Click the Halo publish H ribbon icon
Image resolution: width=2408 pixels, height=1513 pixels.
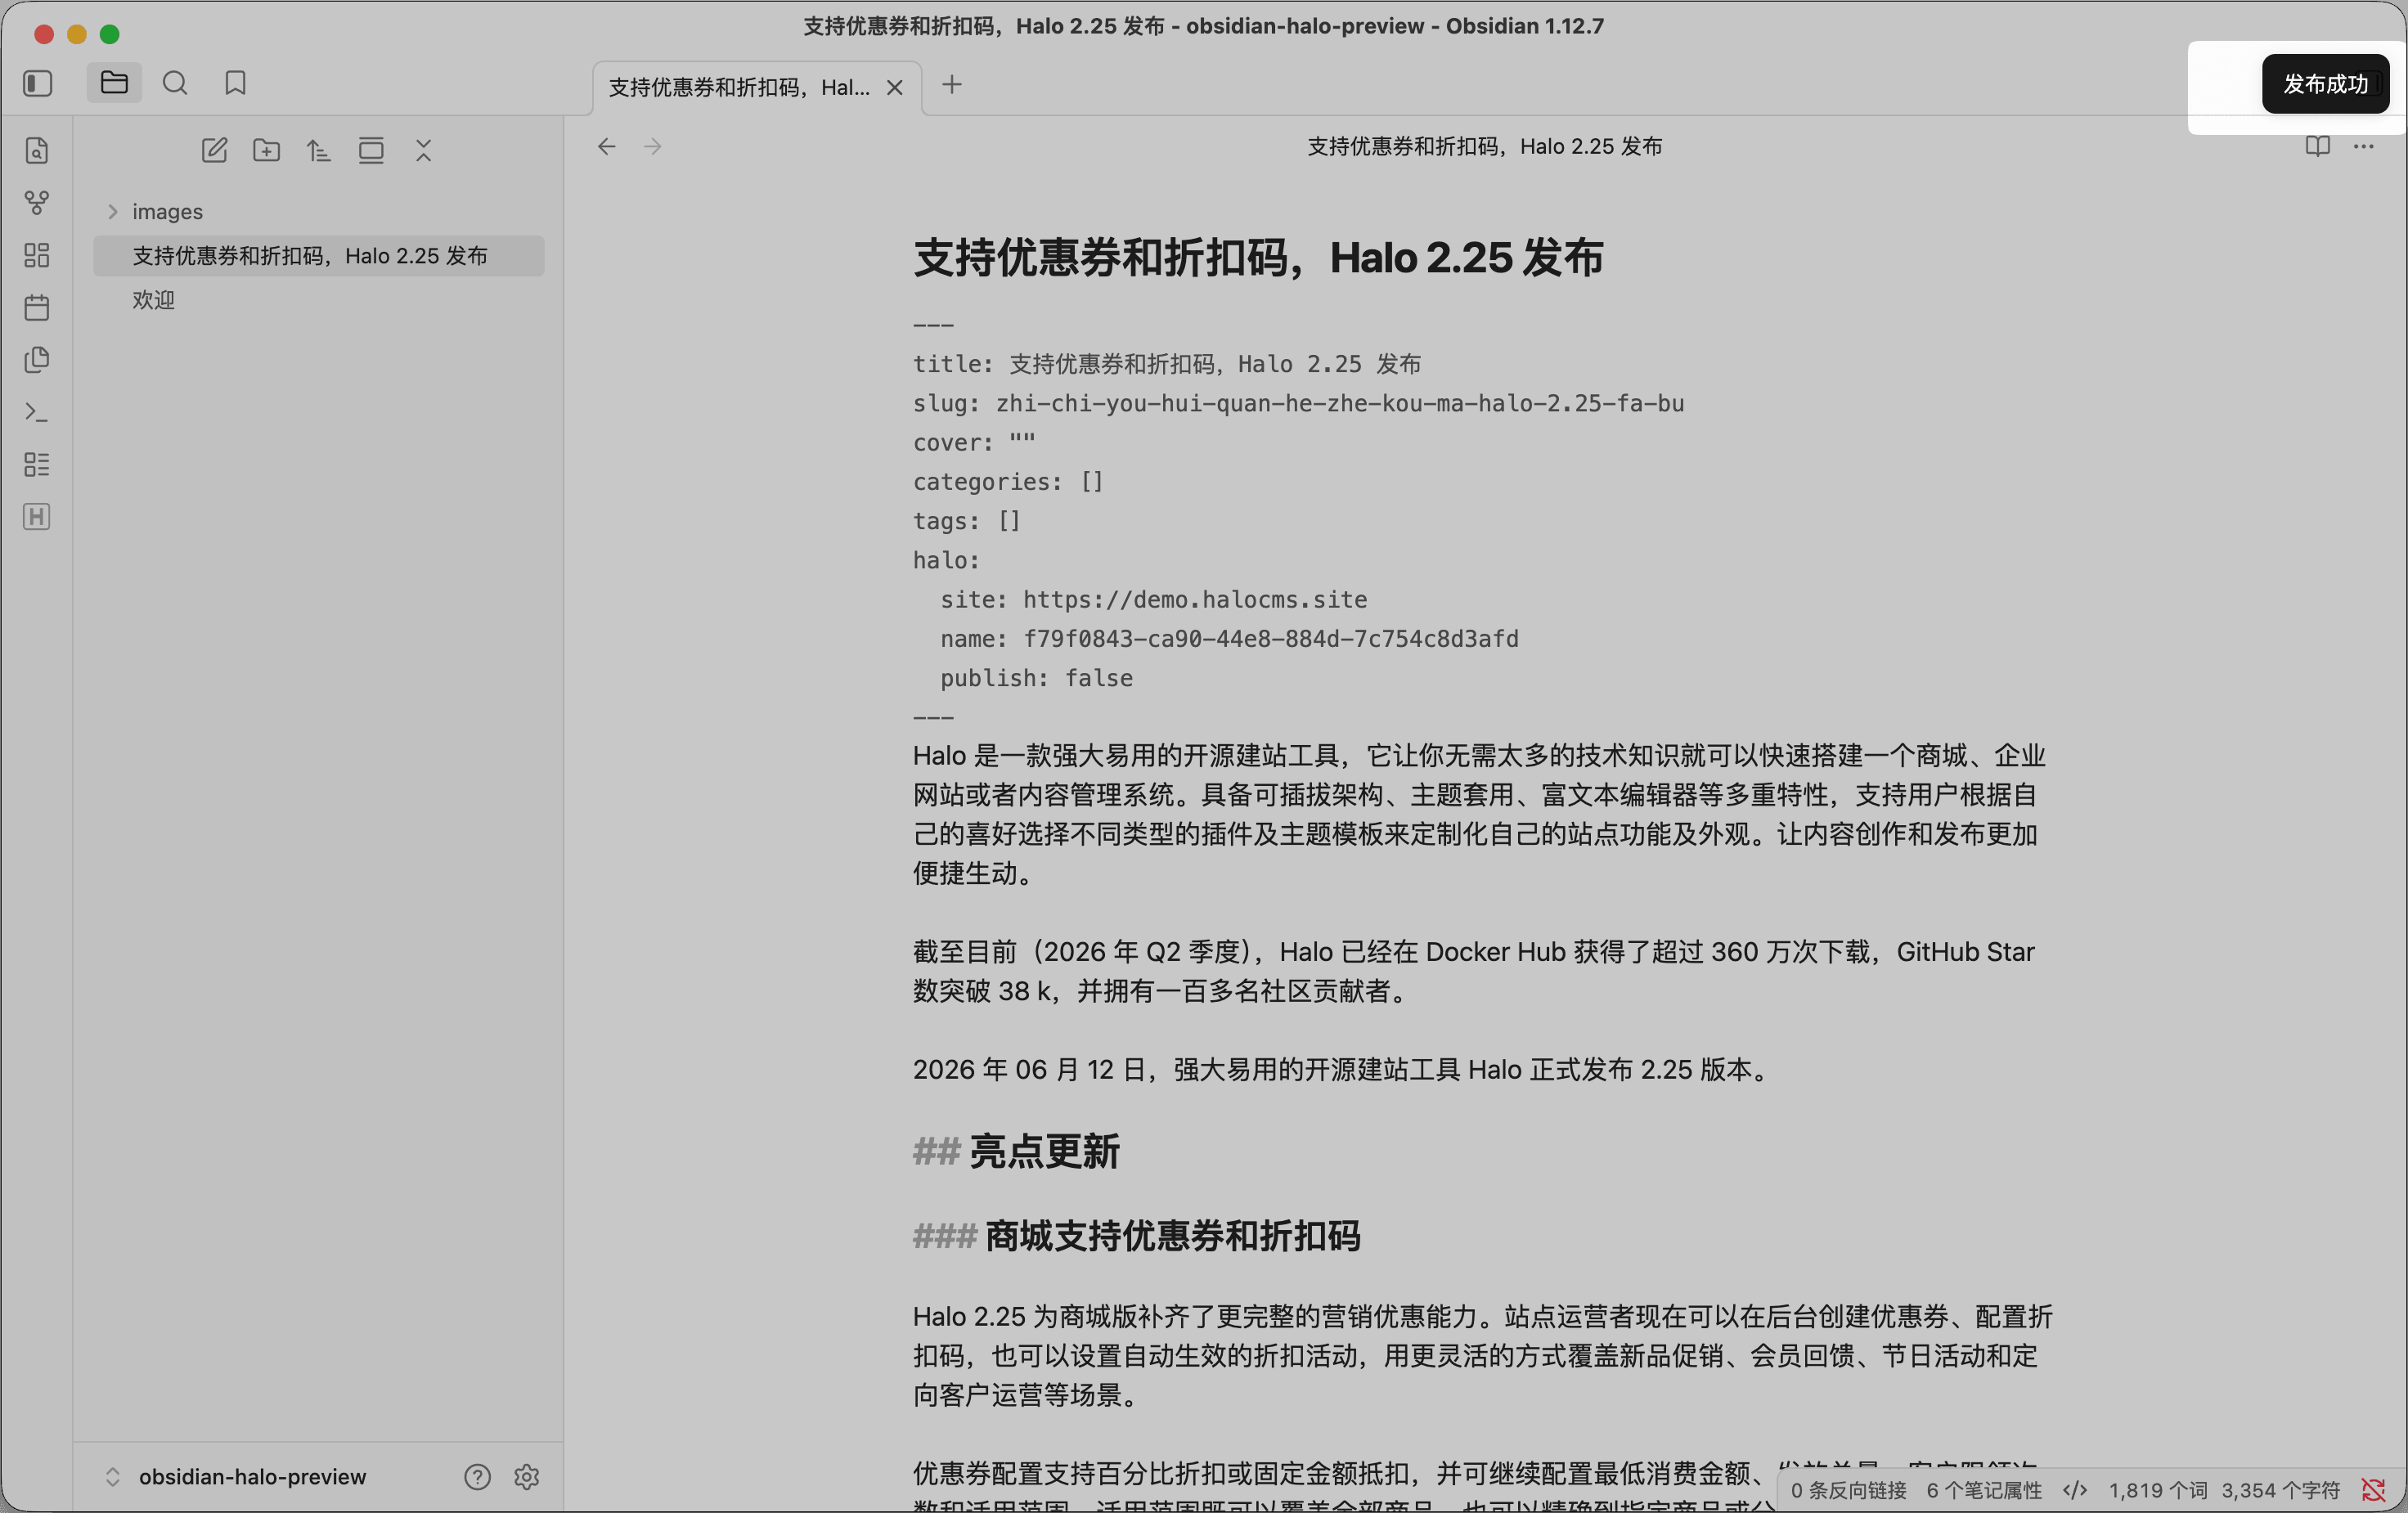37,517
